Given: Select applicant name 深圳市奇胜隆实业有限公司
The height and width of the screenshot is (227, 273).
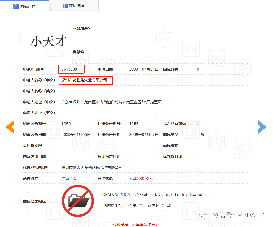Looking at the screenshot, I should point(84,80).
